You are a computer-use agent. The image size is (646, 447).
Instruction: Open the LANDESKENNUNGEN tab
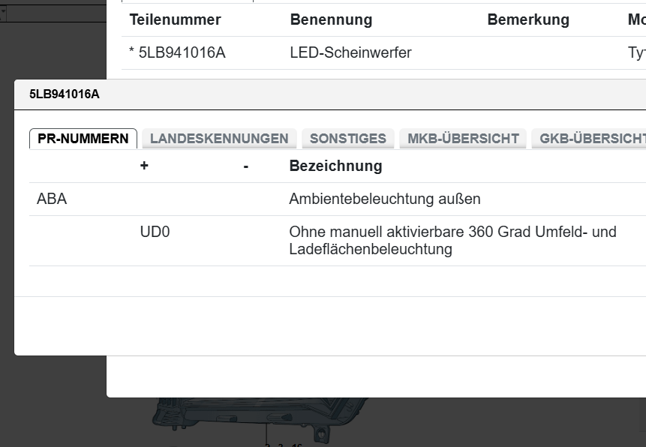tap(219, 139)
